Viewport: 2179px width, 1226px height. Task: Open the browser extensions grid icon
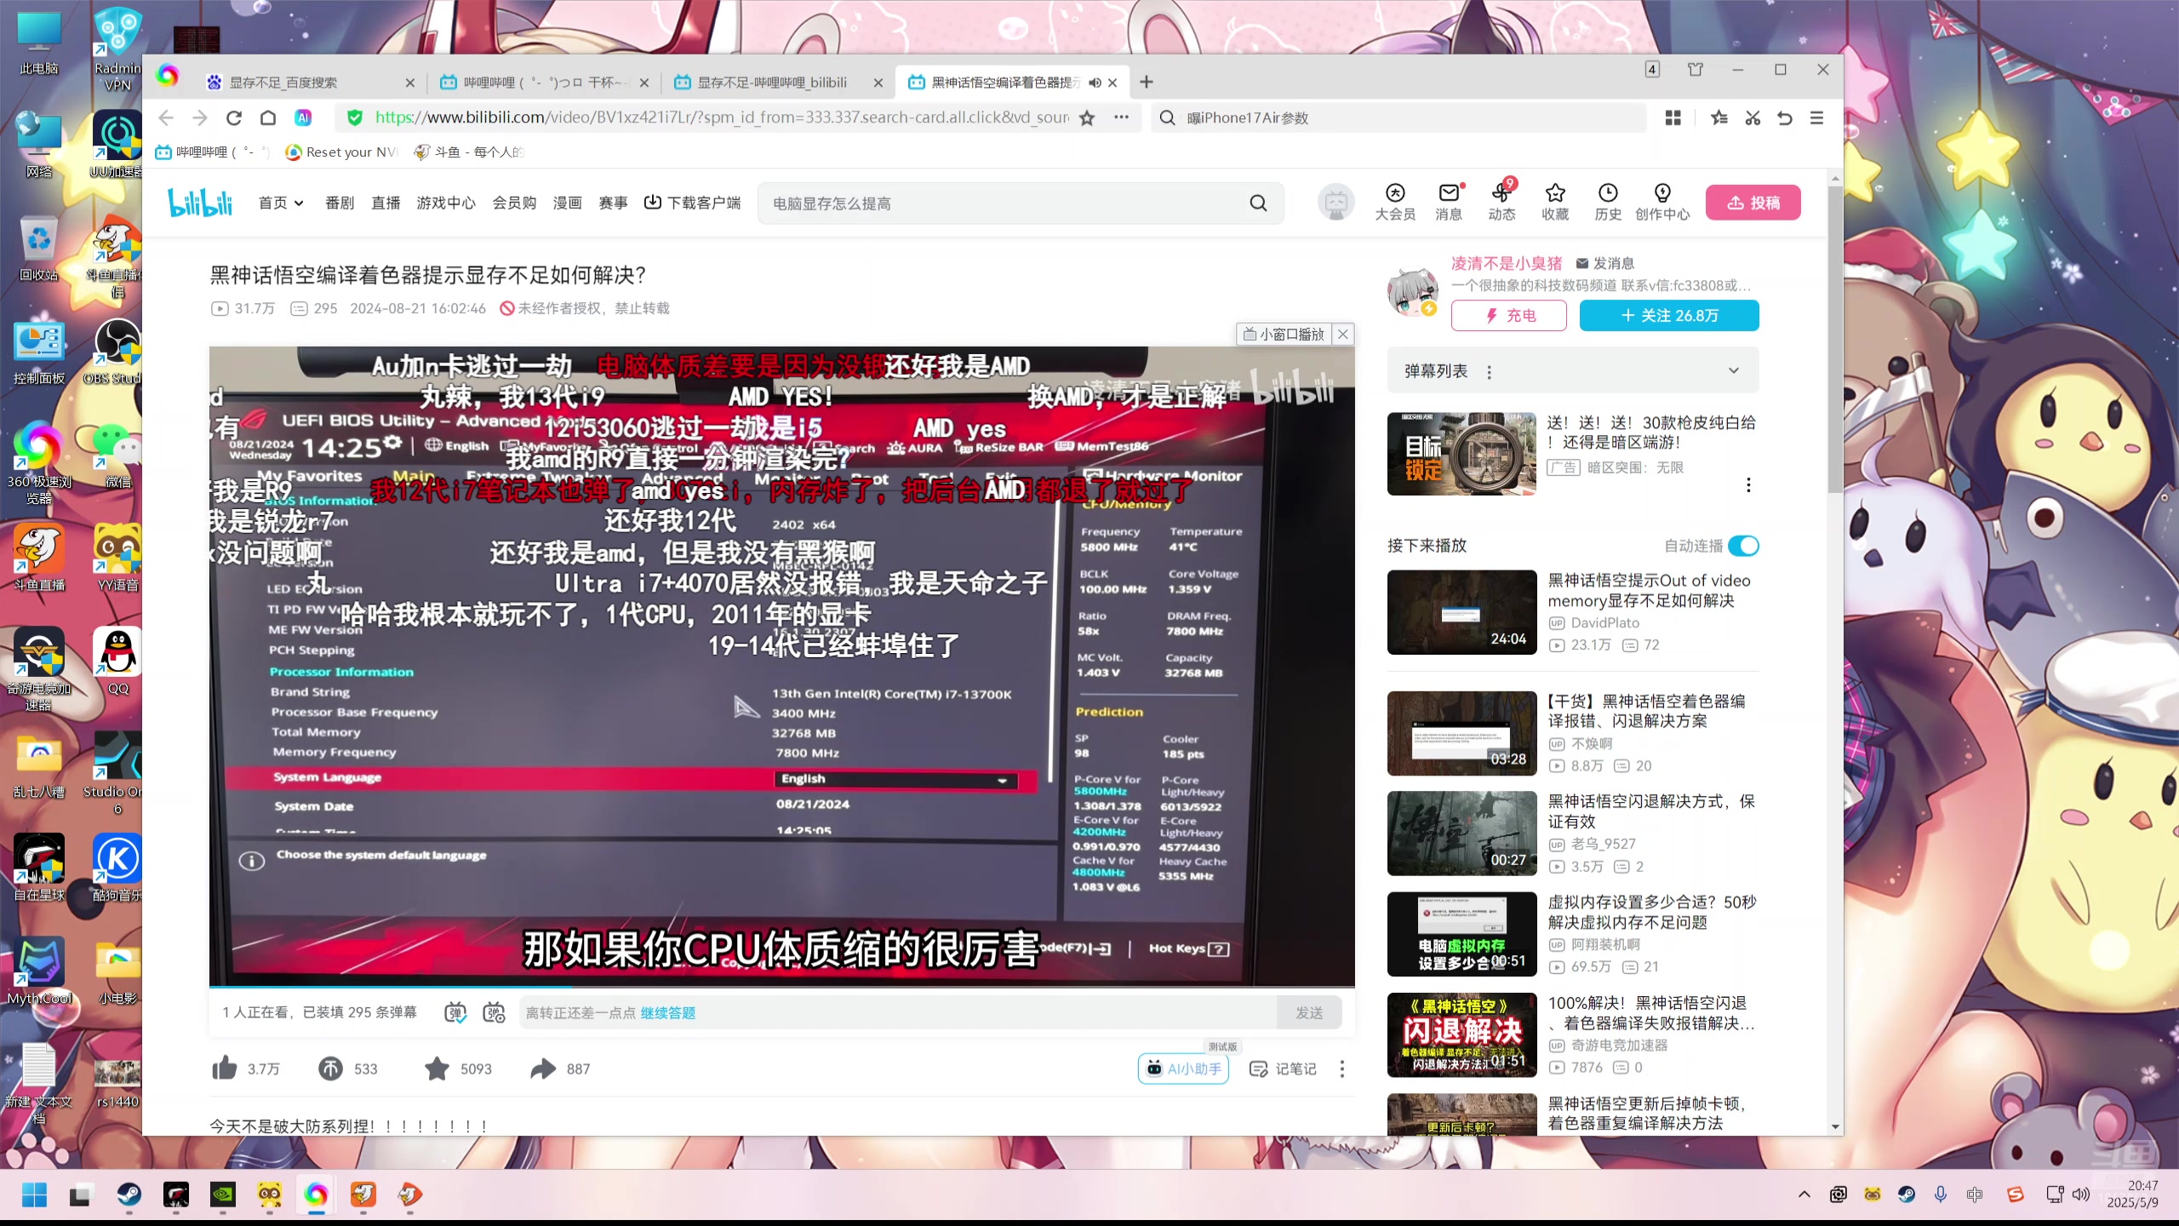click(x=1673, y=117)
